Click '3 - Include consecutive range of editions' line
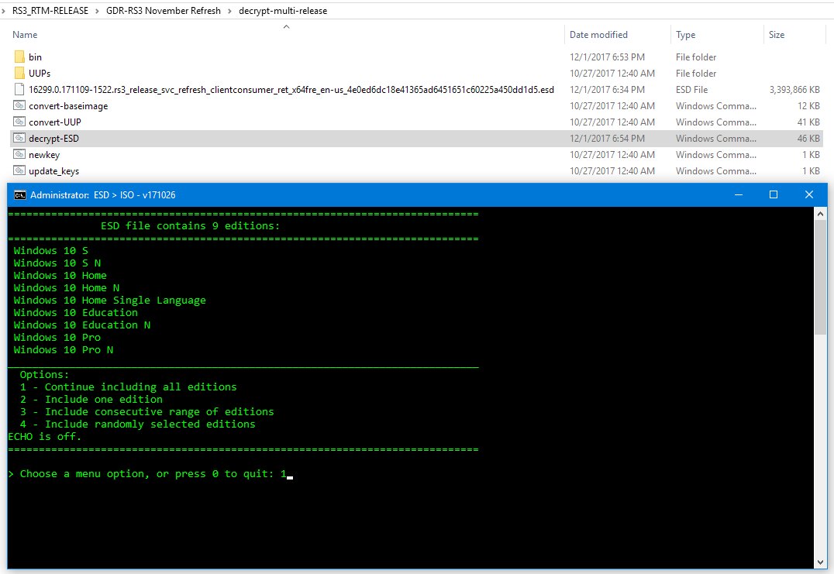Screen dimensions: 834x574 tap(146, 412)
